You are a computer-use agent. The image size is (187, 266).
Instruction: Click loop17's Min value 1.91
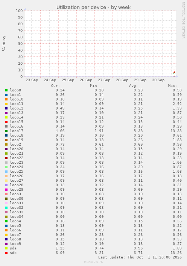[x=99, y=131]
